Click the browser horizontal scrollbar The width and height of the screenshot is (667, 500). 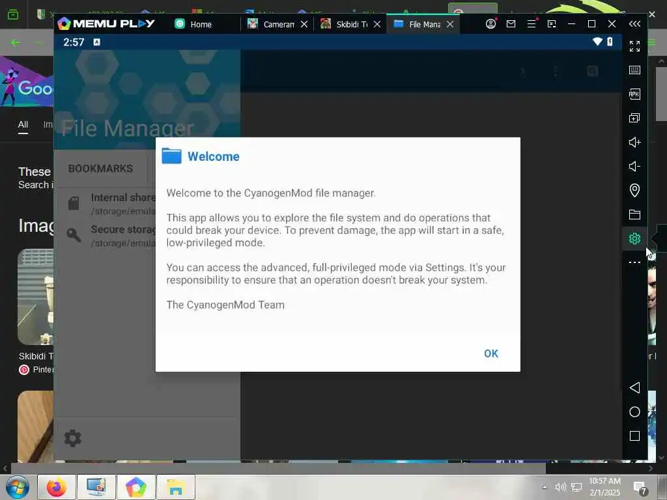278,469
